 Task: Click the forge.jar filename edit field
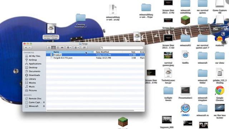pos(58,55)
